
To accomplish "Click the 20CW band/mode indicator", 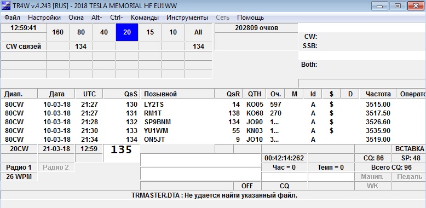I will pos(19,148).
